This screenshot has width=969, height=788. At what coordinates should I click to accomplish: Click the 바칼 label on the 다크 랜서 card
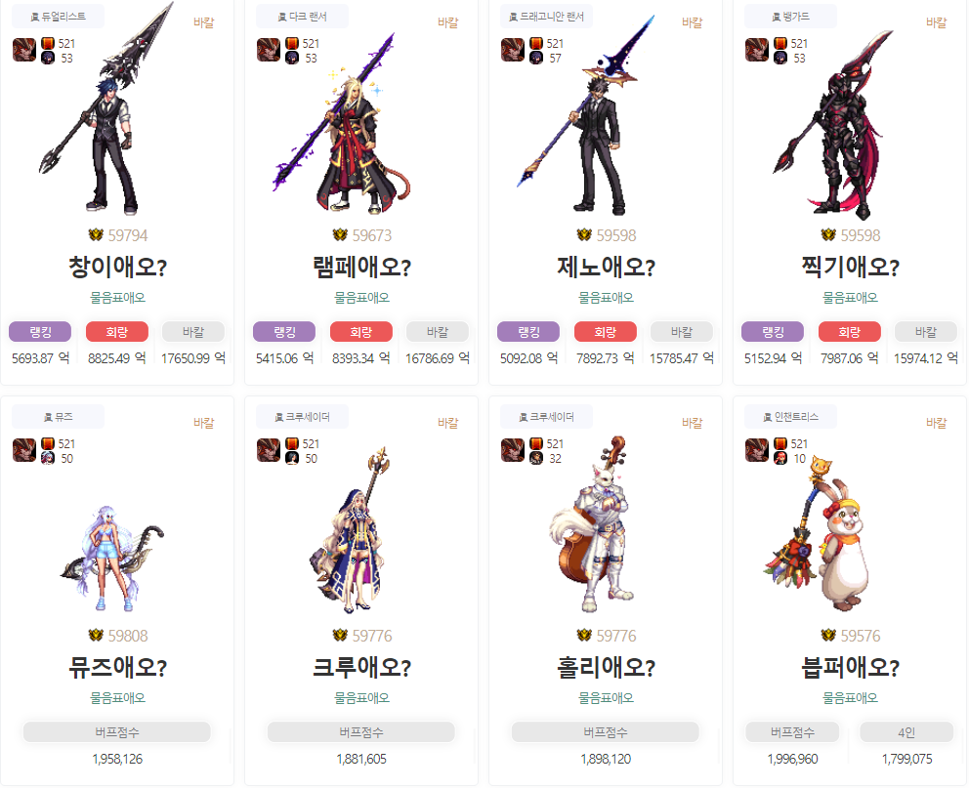448,22
